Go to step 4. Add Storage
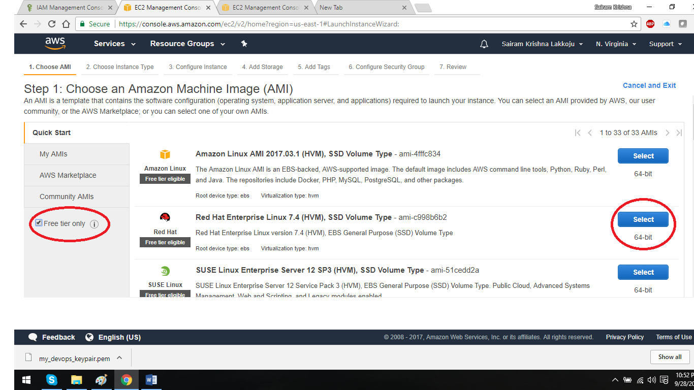 [262, 67]
